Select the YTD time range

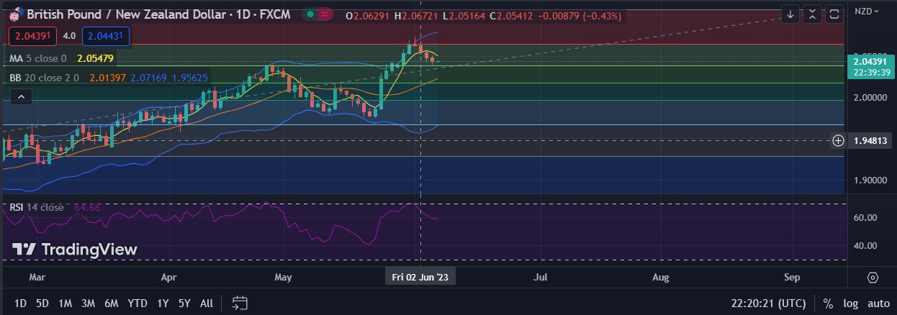[137, 303]
